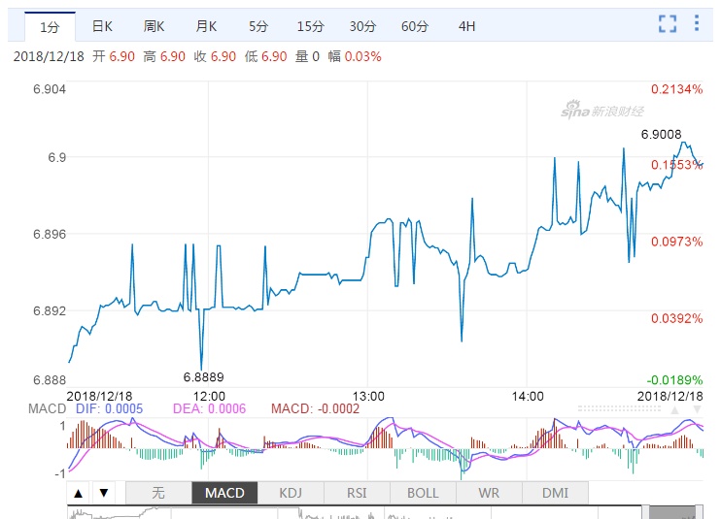Click the 0.0392% percentage label
This screenshot has width=721, height=519.
[x=677, y=318]
